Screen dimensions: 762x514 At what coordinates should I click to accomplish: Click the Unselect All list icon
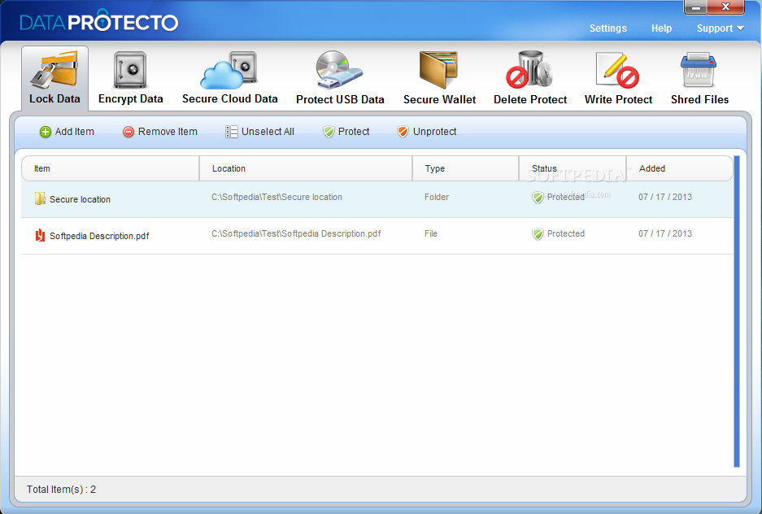click(231, 132)
